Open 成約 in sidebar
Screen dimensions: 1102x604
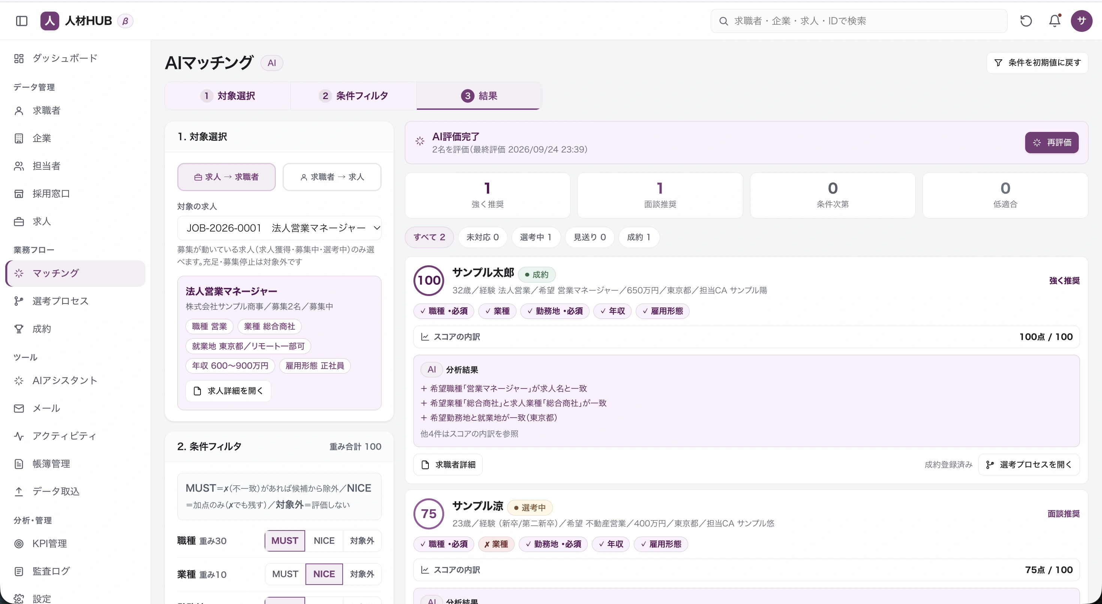(75, 329)
